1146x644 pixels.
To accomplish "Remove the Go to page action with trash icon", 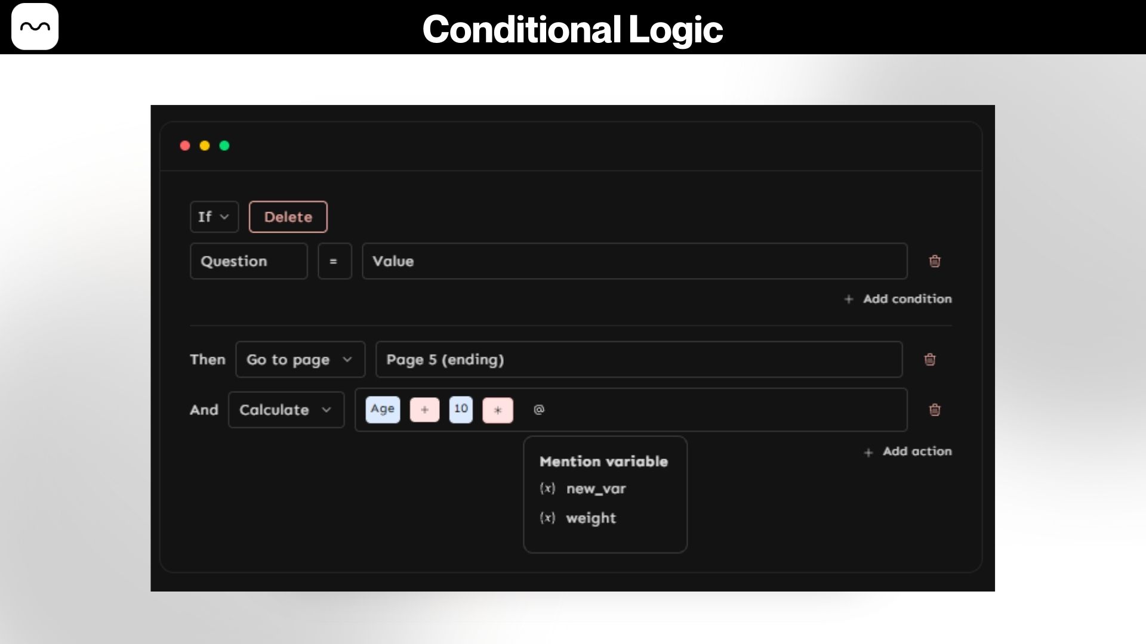I will tap(929, 360).
